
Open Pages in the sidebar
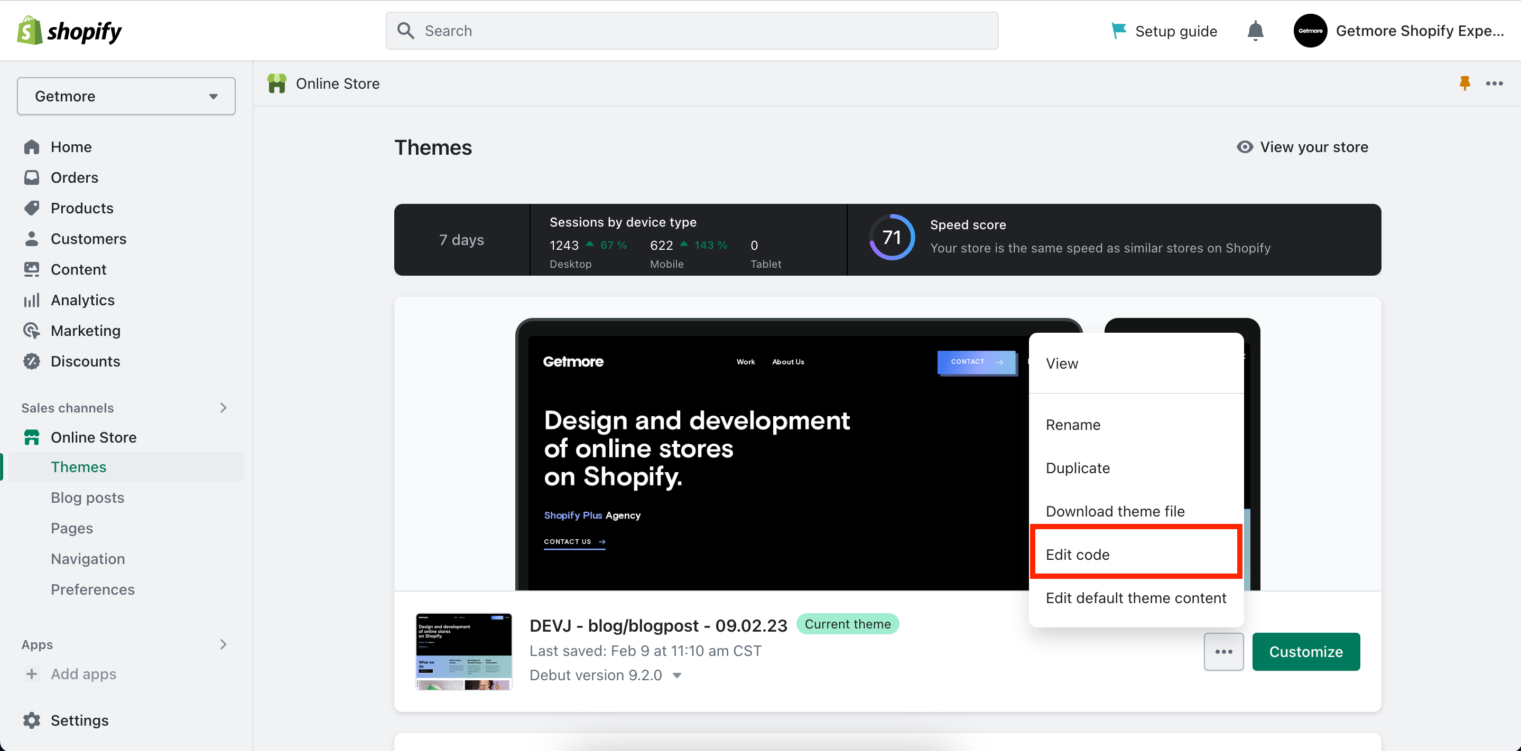72,529
